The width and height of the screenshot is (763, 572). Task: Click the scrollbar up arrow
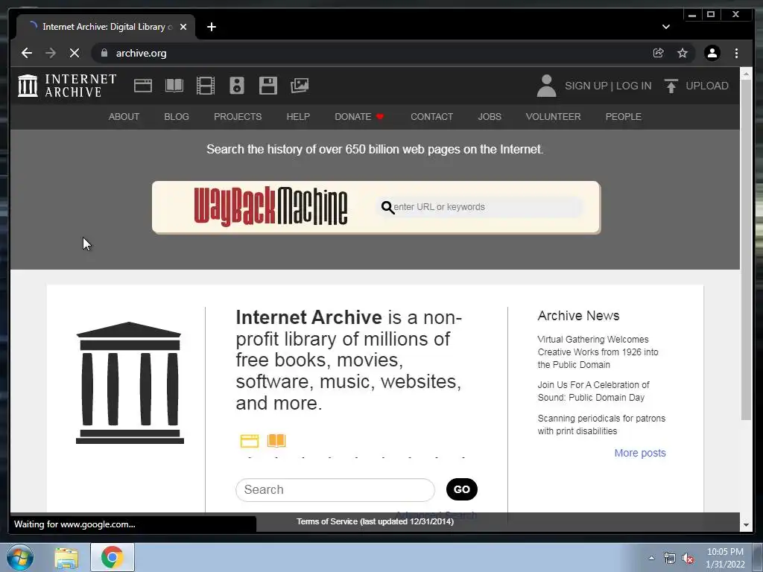[x=745, y=73]
